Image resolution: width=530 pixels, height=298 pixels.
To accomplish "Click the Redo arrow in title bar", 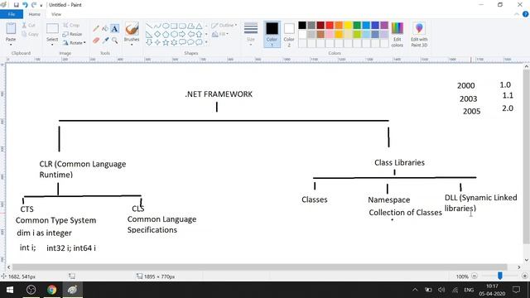I will 34,5.
